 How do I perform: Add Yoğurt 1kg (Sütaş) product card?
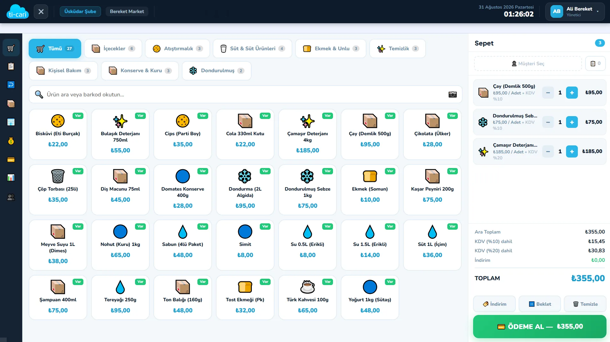(x=370, y=297)
